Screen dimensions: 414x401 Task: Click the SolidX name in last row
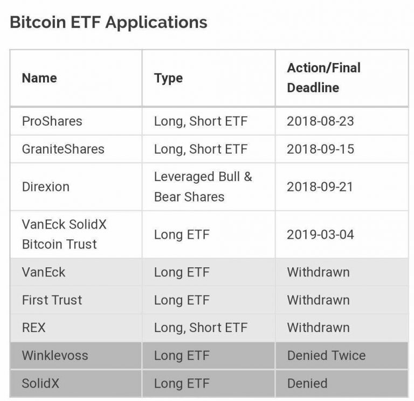[x=40, y=383]
